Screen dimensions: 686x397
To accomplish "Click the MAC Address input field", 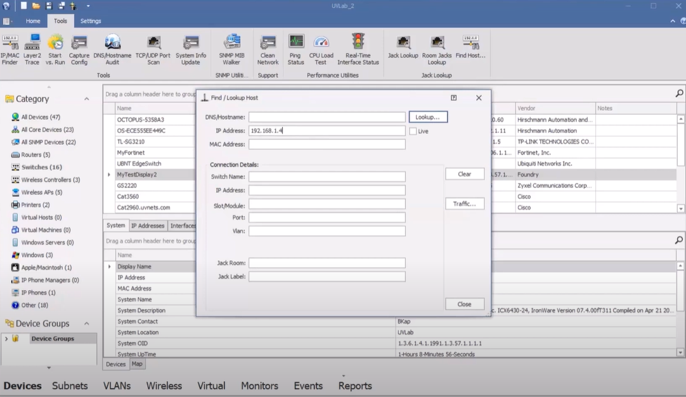I will [x=327, y=144].
